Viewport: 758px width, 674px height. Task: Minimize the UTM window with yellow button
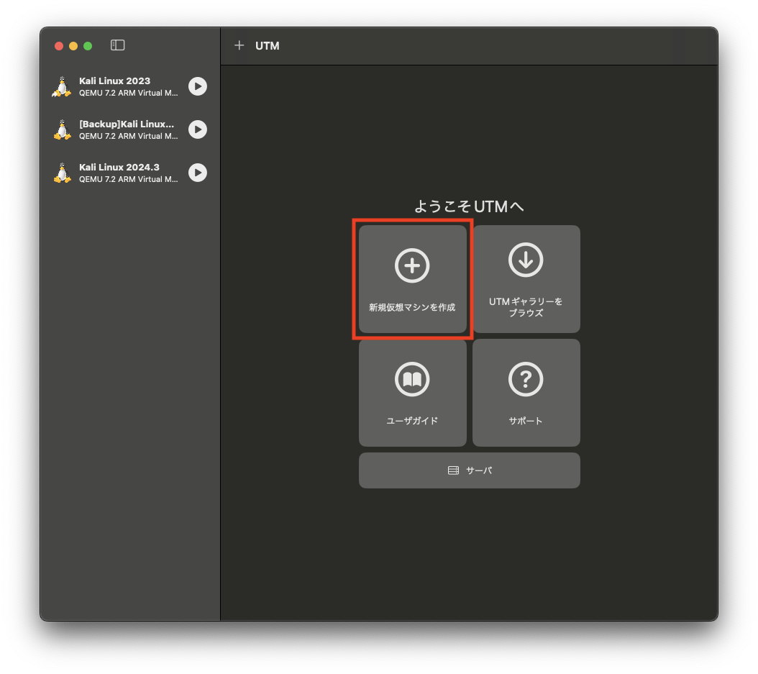[x=73, y=46]
